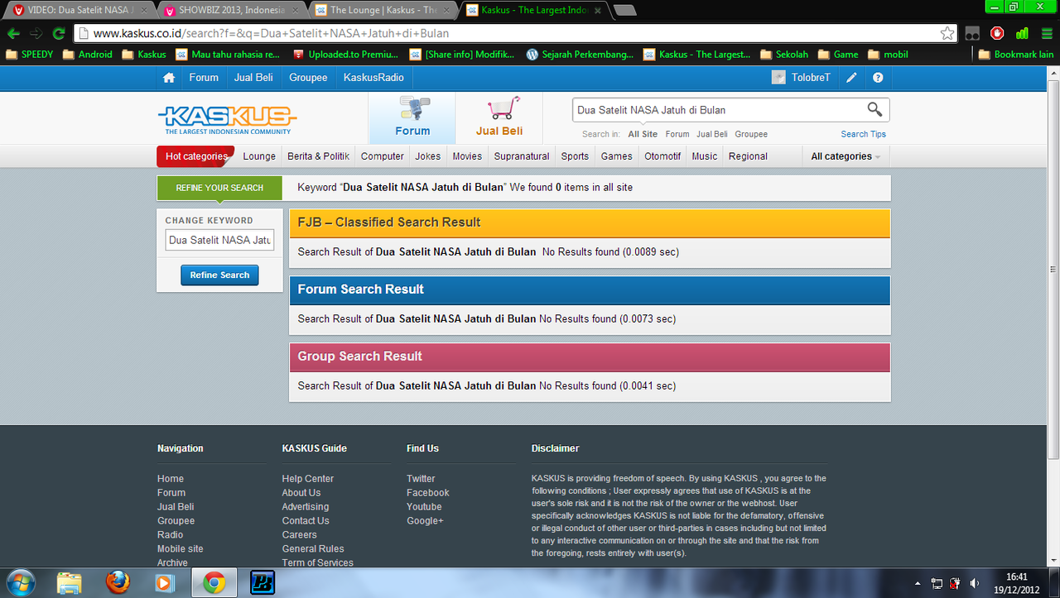The image size is (1060, 598).
Task: Close the The Lounge Kaskus tab
Action: [x=448, y=11]
